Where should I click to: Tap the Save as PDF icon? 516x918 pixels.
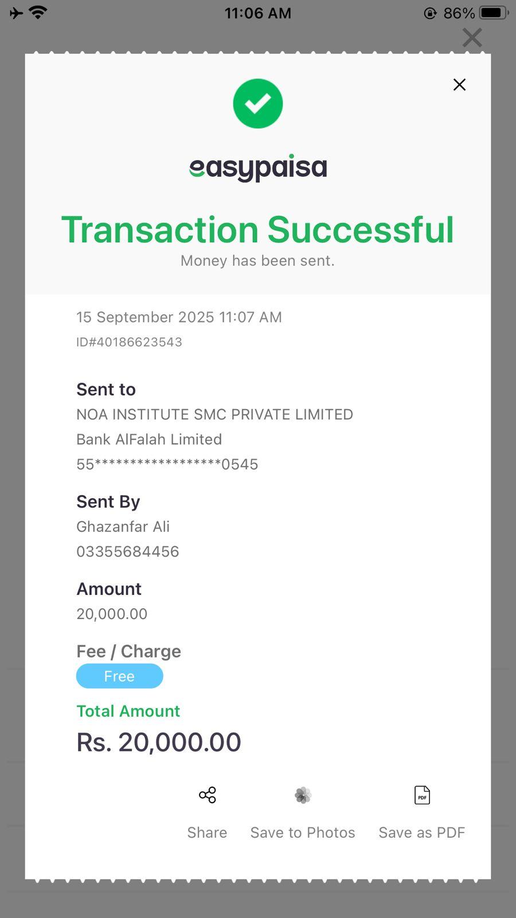(422, 795)
